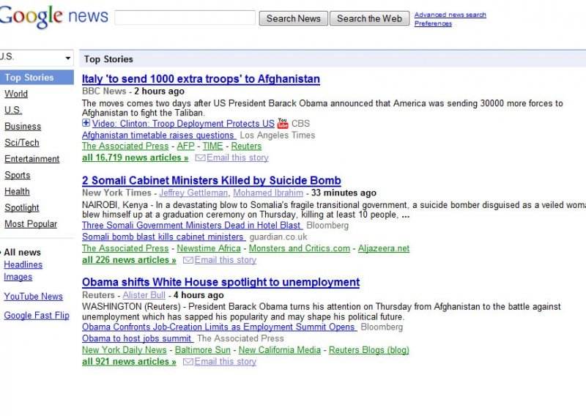Click the YouTube icon next to CBS
The width and height of the screenshot is (586, 416).
(x=283, y=123)
